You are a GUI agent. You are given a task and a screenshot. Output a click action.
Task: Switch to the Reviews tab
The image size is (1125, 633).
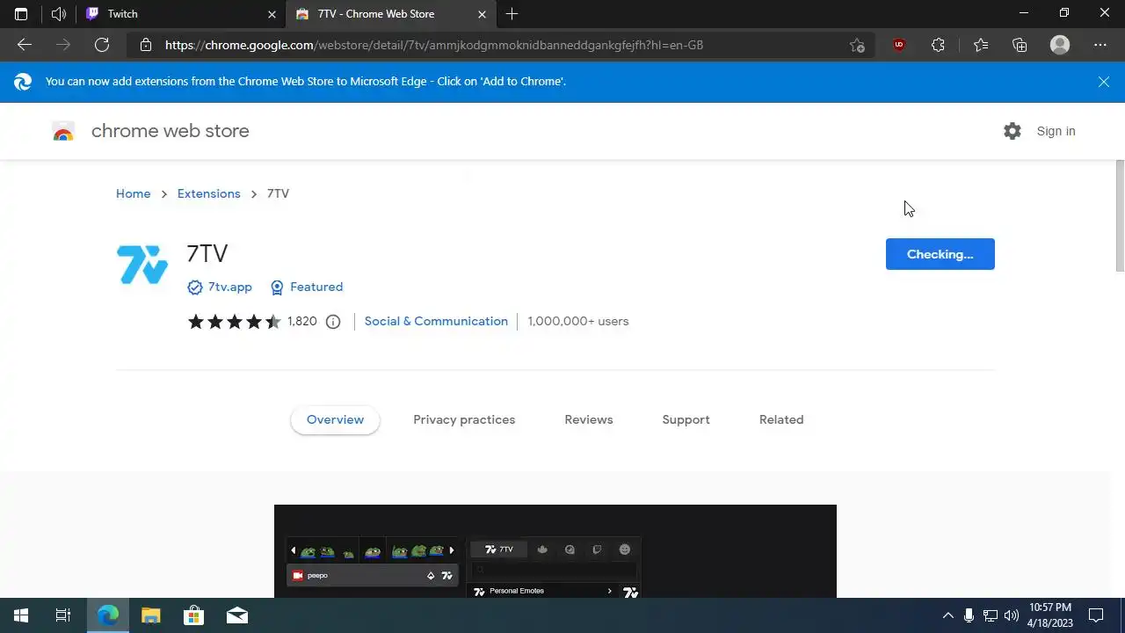coord(588,419)
